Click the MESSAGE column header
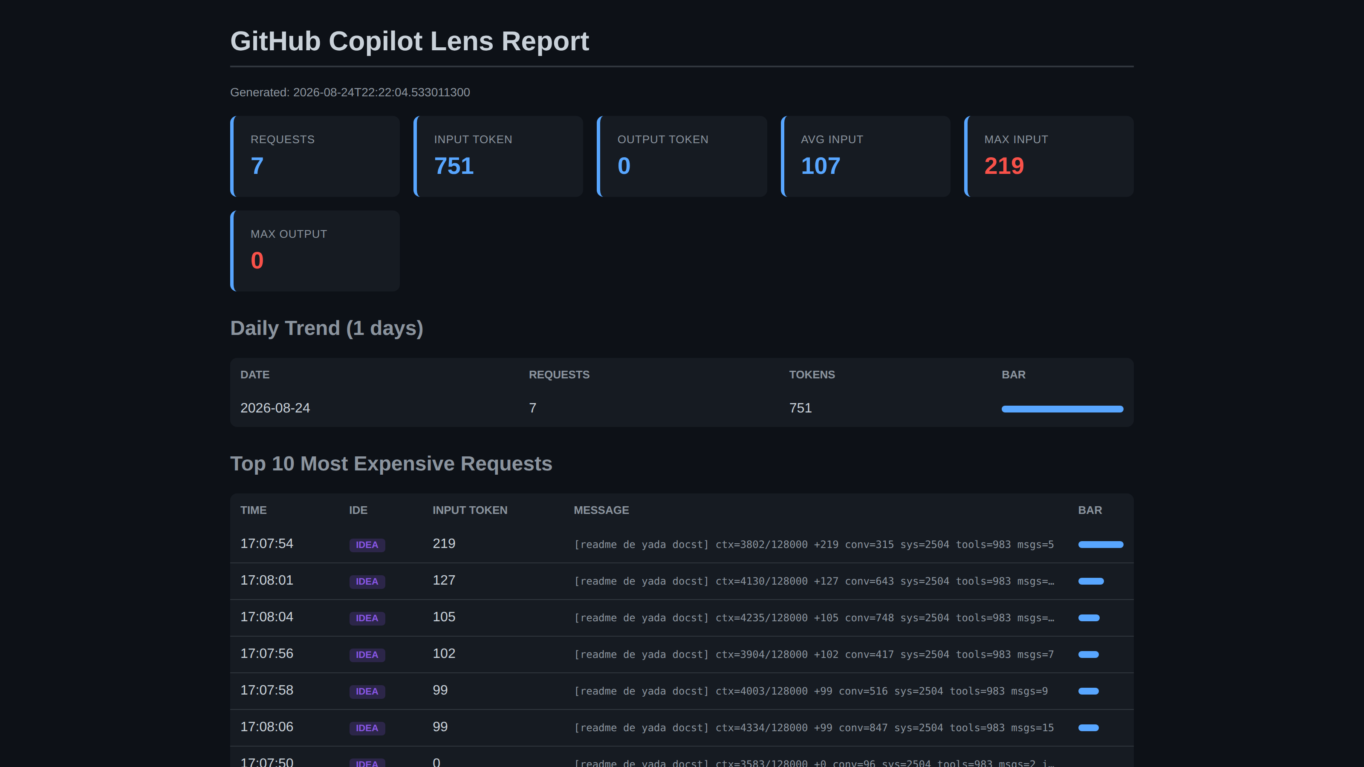 point(601,510)
